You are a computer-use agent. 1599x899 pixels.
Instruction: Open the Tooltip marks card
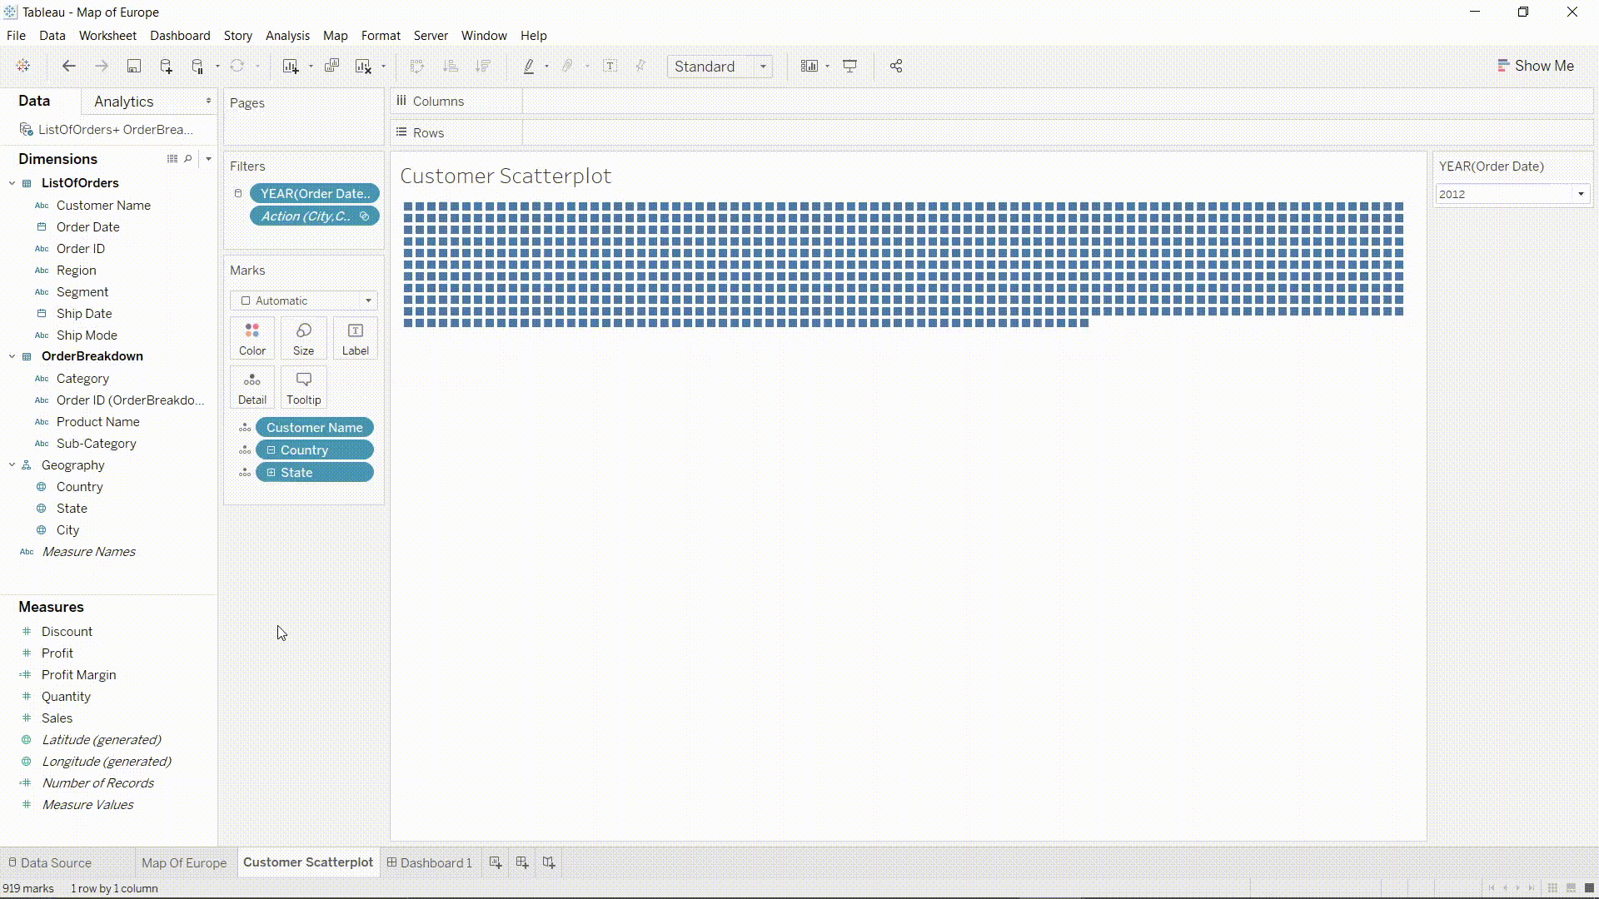tap(303, 387)
